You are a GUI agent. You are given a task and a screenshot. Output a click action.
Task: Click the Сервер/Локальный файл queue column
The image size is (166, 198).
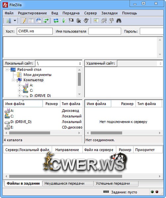point(27,150)
